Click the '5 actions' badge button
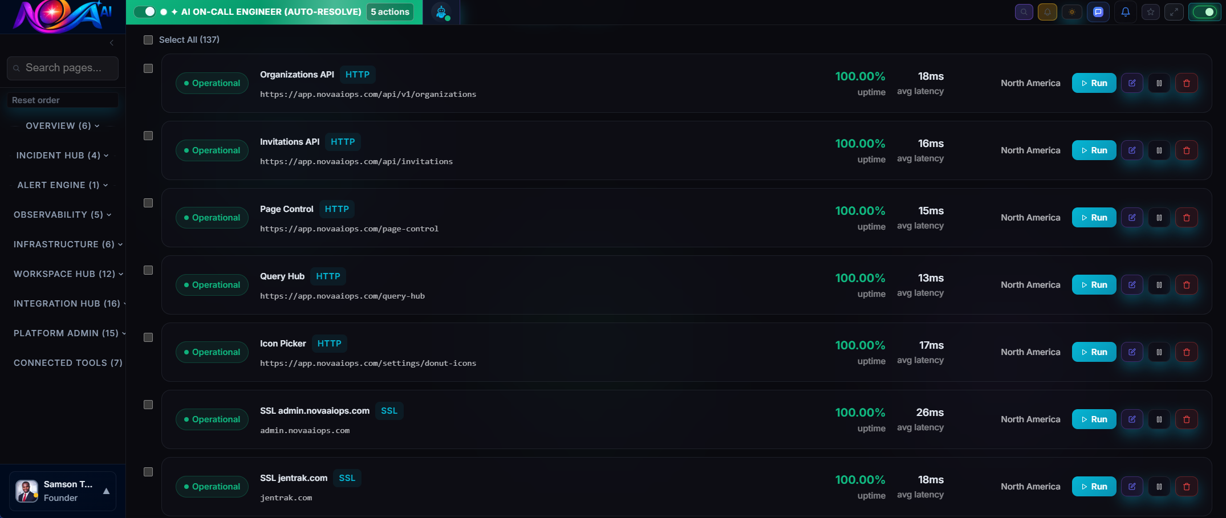The width and height of the screenshot is (1226, 518). (390, 12)
